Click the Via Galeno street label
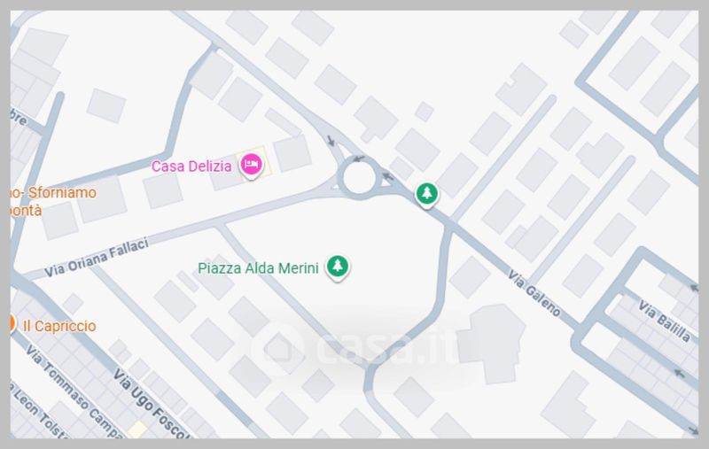This screenshot has height=449, width=709. (x=534, y=293)
